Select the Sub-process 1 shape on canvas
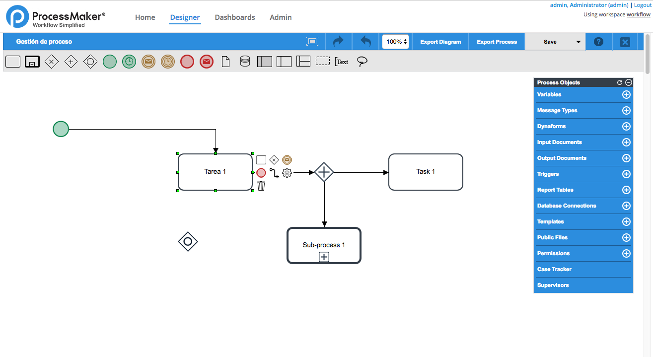 point(324,245)
